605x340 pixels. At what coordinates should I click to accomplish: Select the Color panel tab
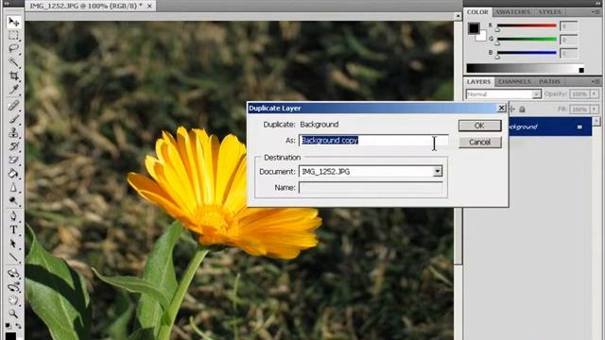pyautogui.click(x=477, y=12)
